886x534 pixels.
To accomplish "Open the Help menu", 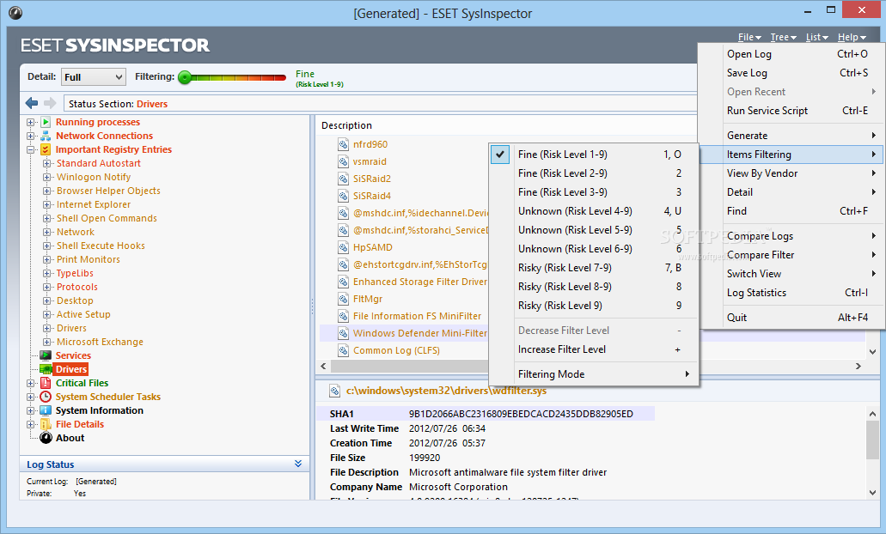I will click(x=852, y=37).
